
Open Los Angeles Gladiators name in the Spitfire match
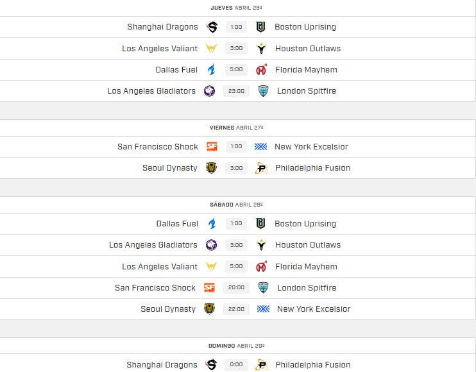coord(151,91)
